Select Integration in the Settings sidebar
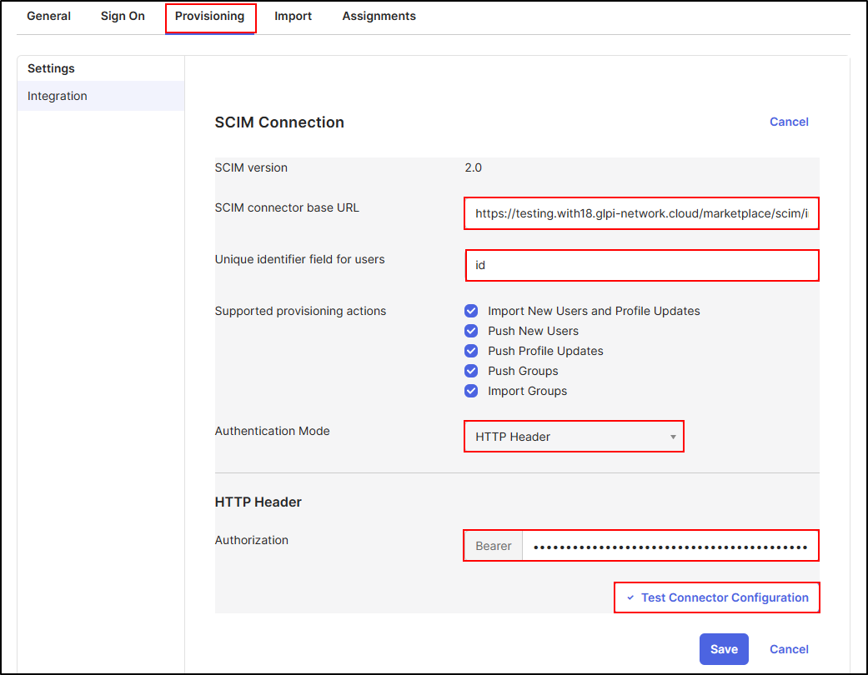 (58, 96)
